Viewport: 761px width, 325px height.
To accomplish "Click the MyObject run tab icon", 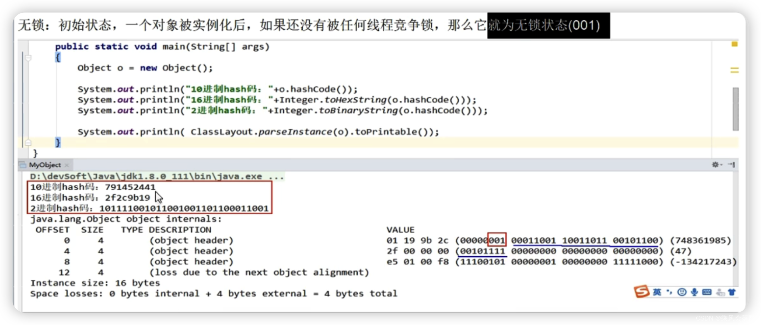I will (x=23, y=165).
